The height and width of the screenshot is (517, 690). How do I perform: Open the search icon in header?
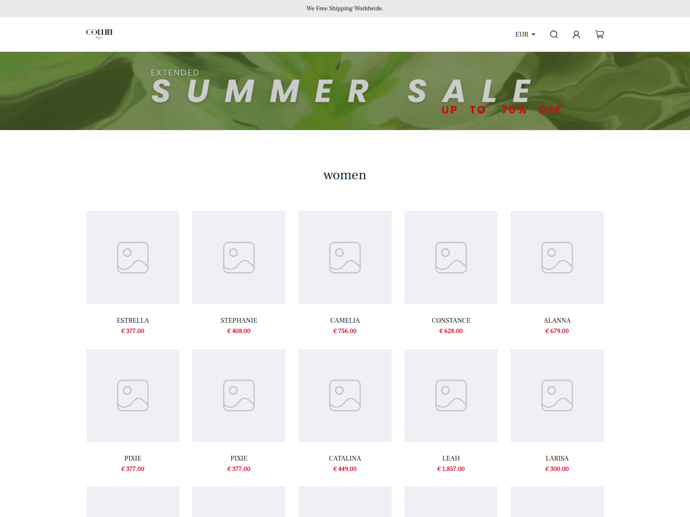tap(554, 34)
